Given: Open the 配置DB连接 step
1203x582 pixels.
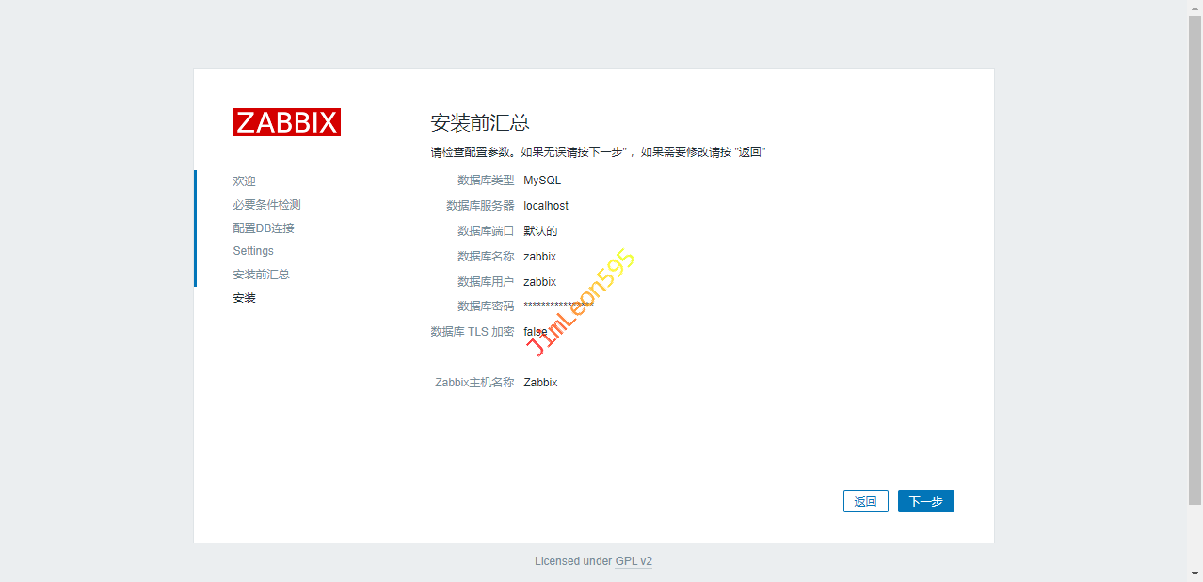Looking at the screenshot, I should [264, 228].
